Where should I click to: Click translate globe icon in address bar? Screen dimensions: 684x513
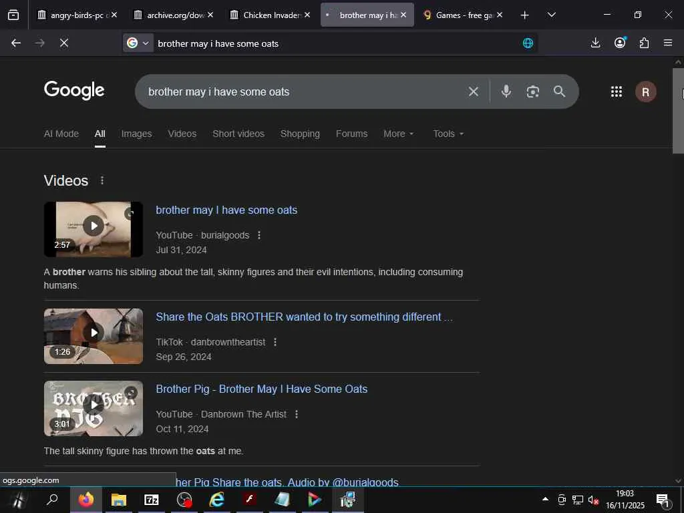tap(528, 43)
